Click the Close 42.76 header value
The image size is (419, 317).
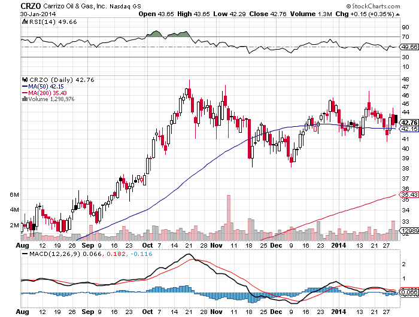pos(268,14)
